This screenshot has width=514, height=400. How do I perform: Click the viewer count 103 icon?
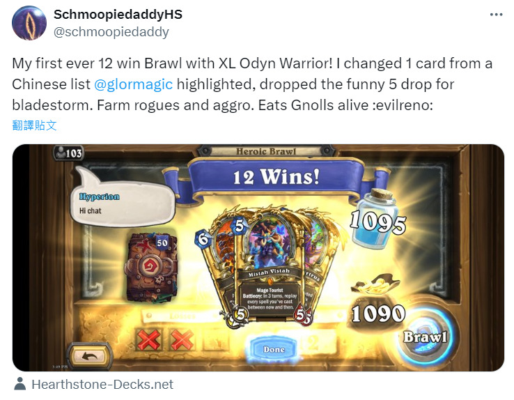pyautogui.click(x=68, y=153)
